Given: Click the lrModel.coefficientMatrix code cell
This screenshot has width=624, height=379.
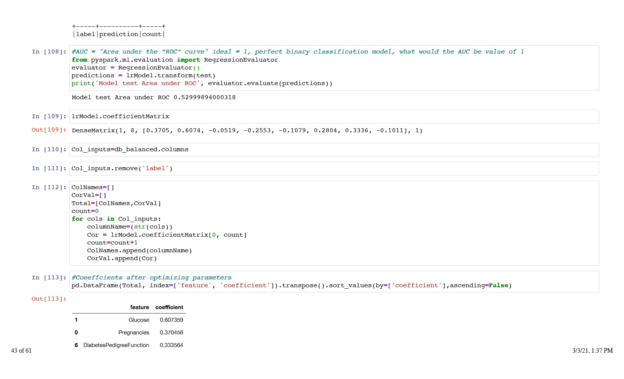Looking at the screenshot, I should click(x=334, y=117).
